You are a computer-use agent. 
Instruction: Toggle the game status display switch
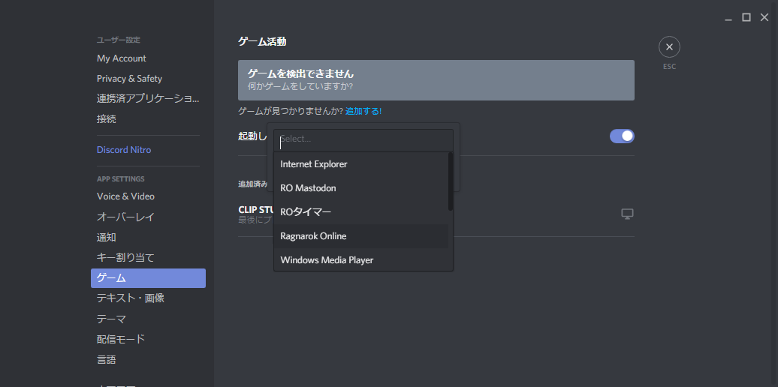622,136
